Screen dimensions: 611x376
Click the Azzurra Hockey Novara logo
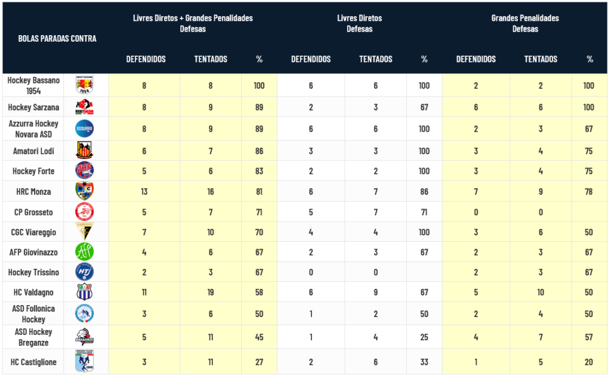(85, 129)
